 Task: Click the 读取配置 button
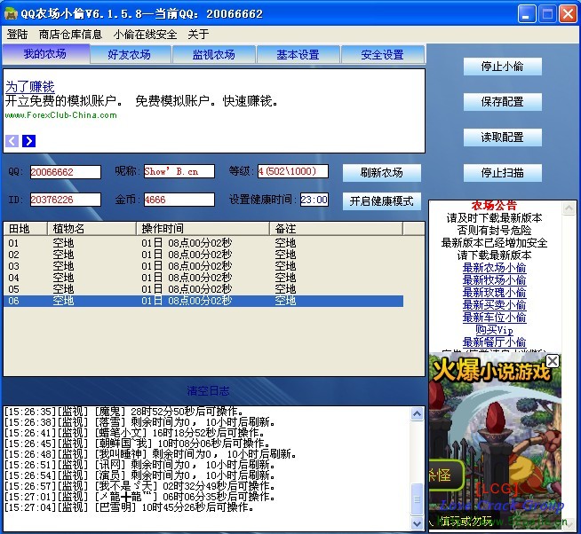pyautogui.click(x=503, y=137)
